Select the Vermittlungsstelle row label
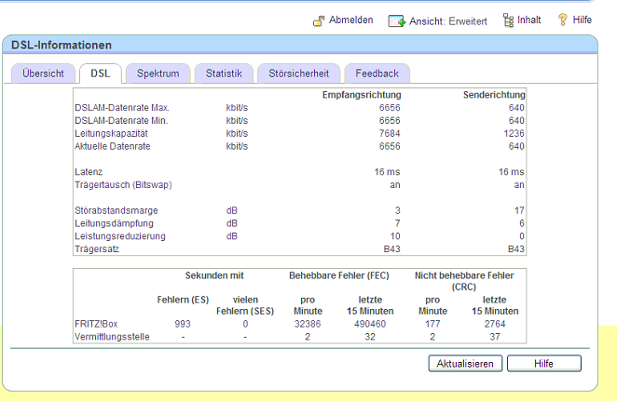This screenshot has height=401, width=617. [x=112, y=337]
